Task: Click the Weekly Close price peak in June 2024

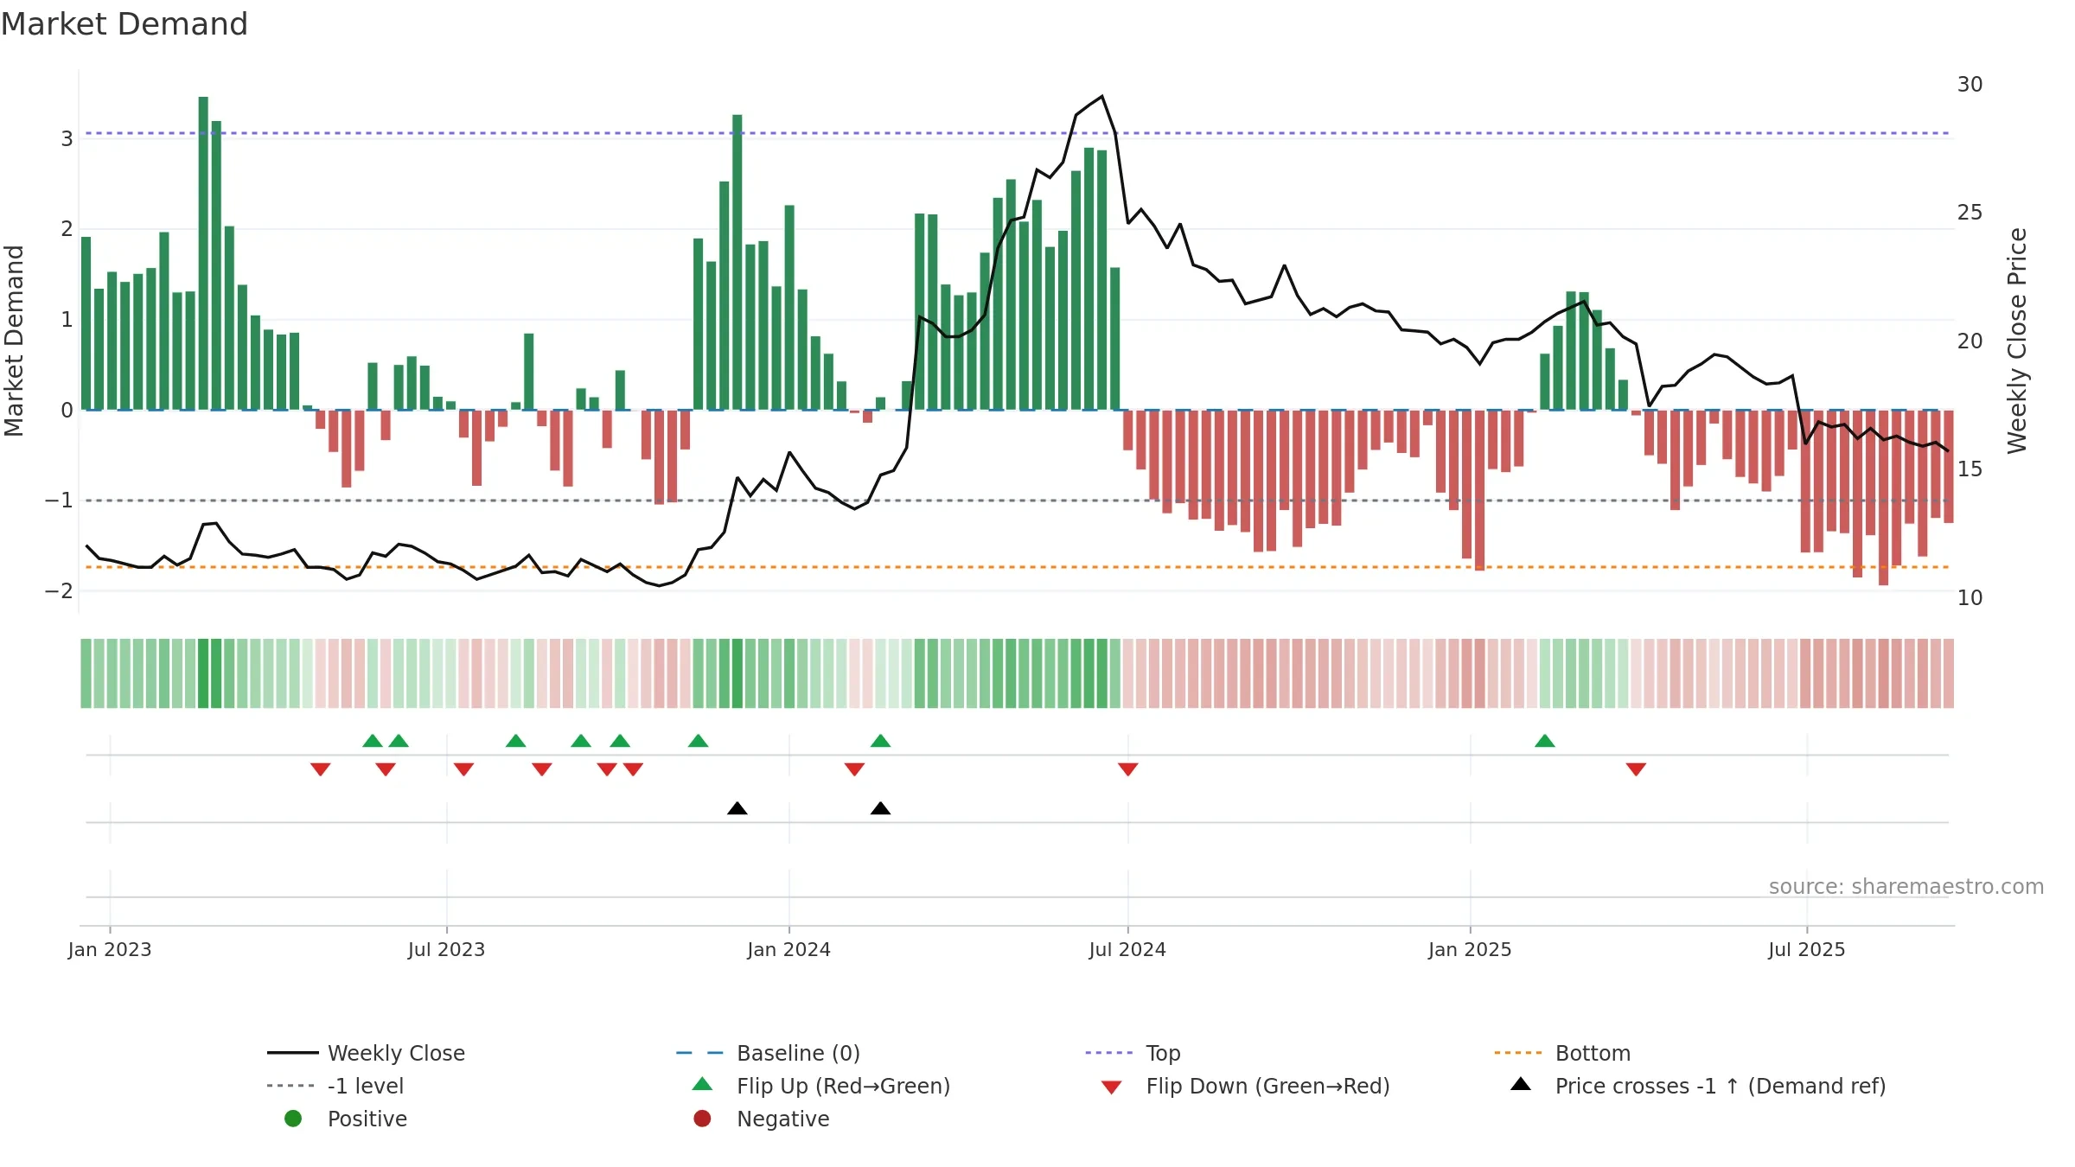Action: point(1101,96)
